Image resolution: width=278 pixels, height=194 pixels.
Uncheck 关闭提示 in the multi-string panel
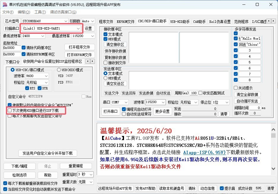pos(236,88)
